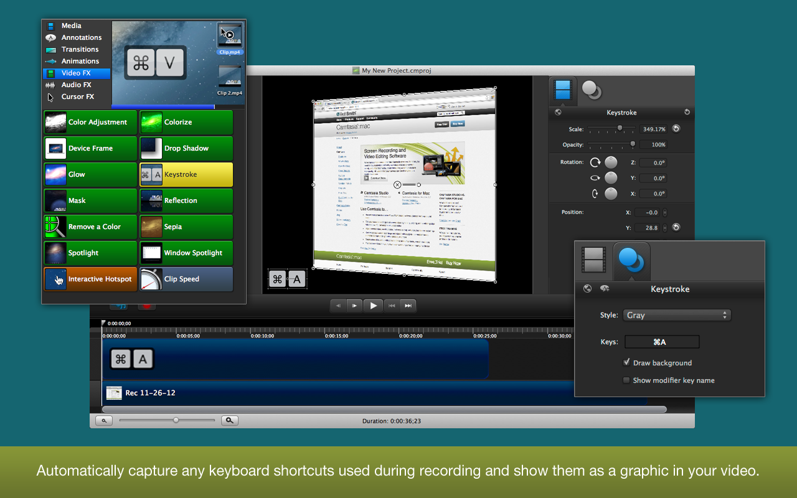This screenshot has width=797, height=498.
Task: Click the Window Spotlight effect
Action: (x=186, y=253)
